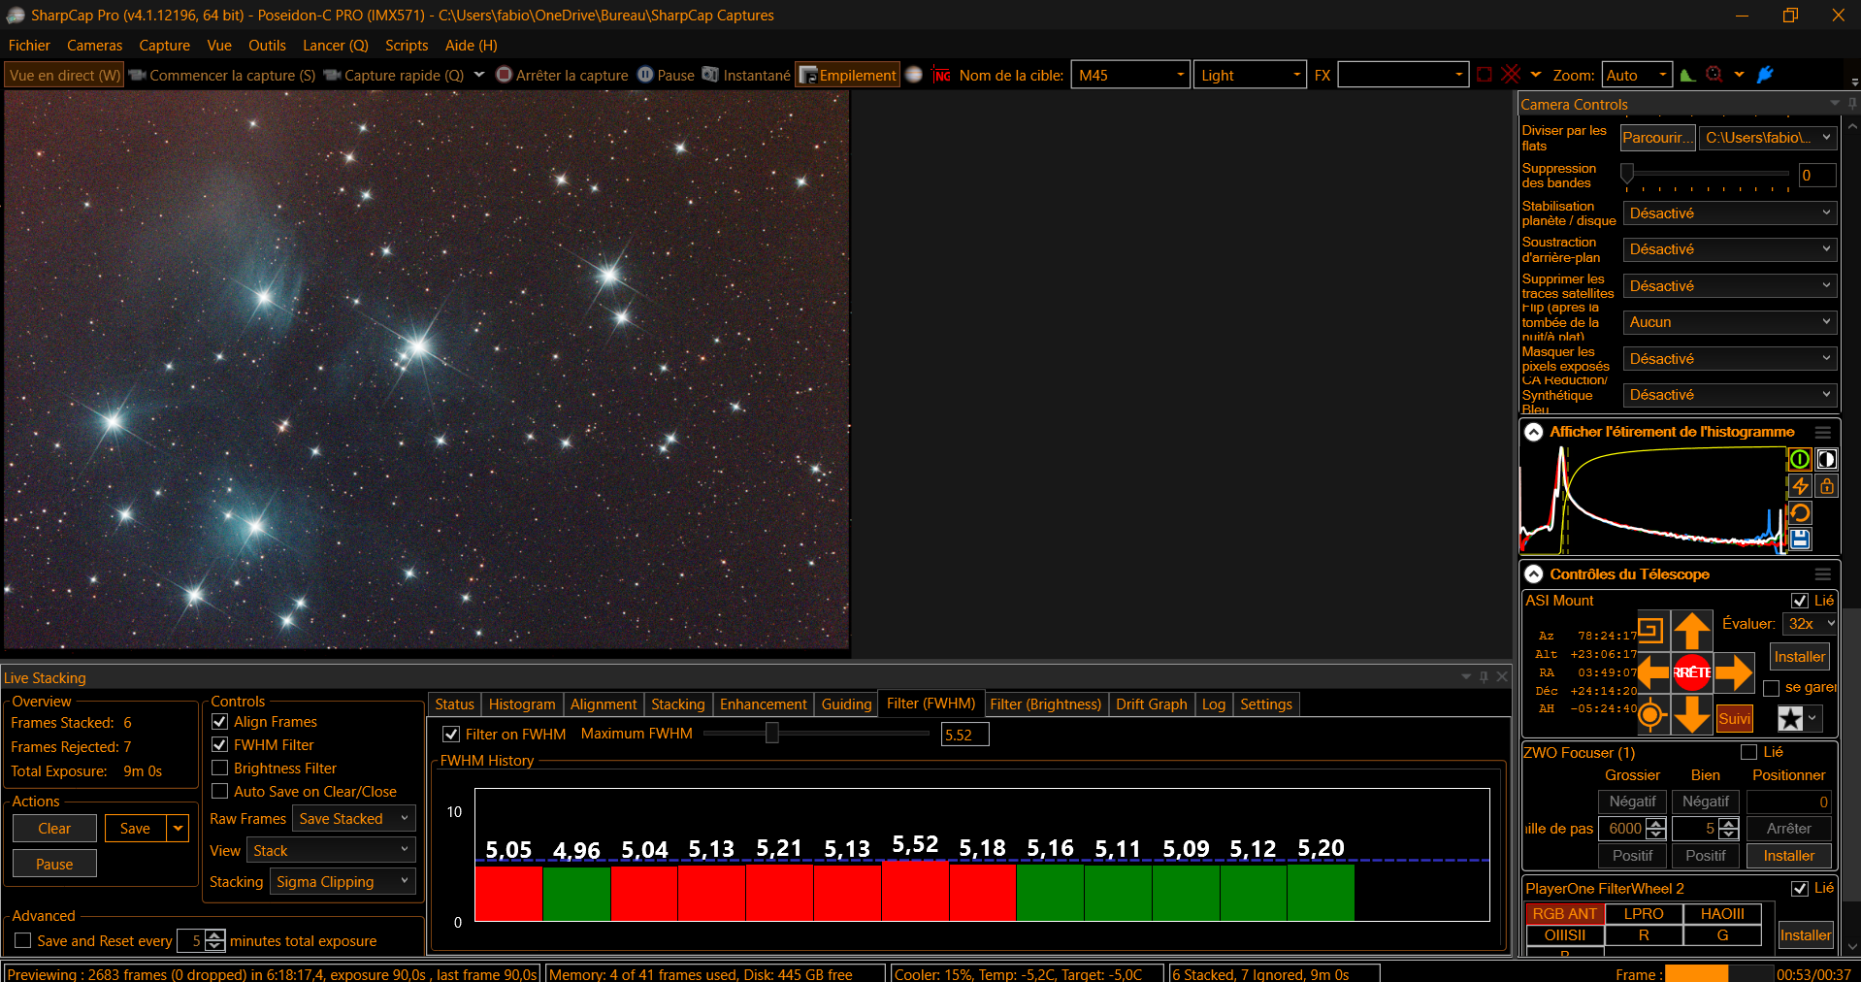Adjust the Suppression des bandes slider
The height and width of the screenshot is (982, 1861).
click(x=1628, y=174)
